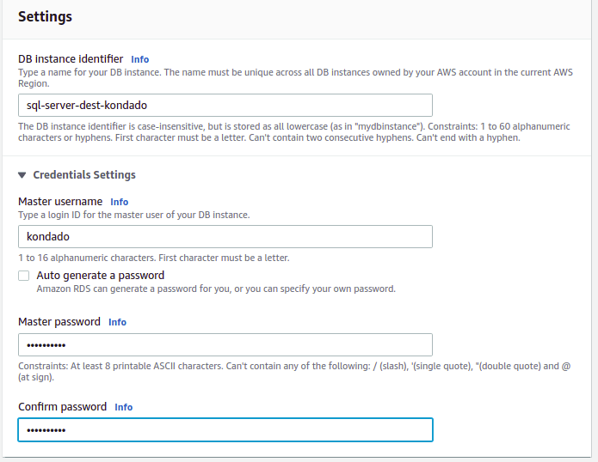The height and width of the screenshot is (462, 598).
Task: Click Info link beside Confirm password
Action: point(123,407)
